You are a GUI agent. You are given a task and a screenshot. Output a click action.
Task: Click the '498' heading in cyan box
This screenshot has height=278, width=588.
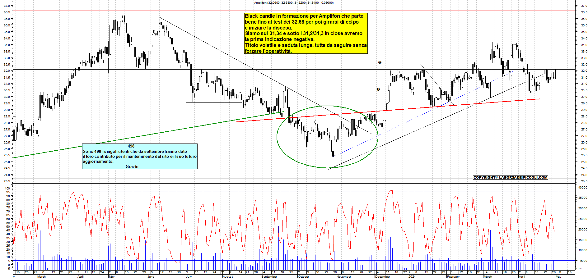pos(131,146)
